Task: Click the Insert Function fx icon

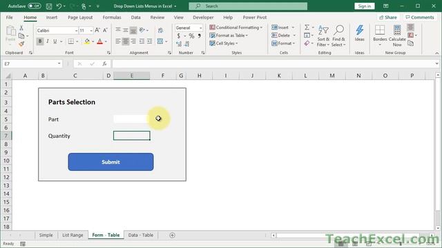Action: [104, 64]
